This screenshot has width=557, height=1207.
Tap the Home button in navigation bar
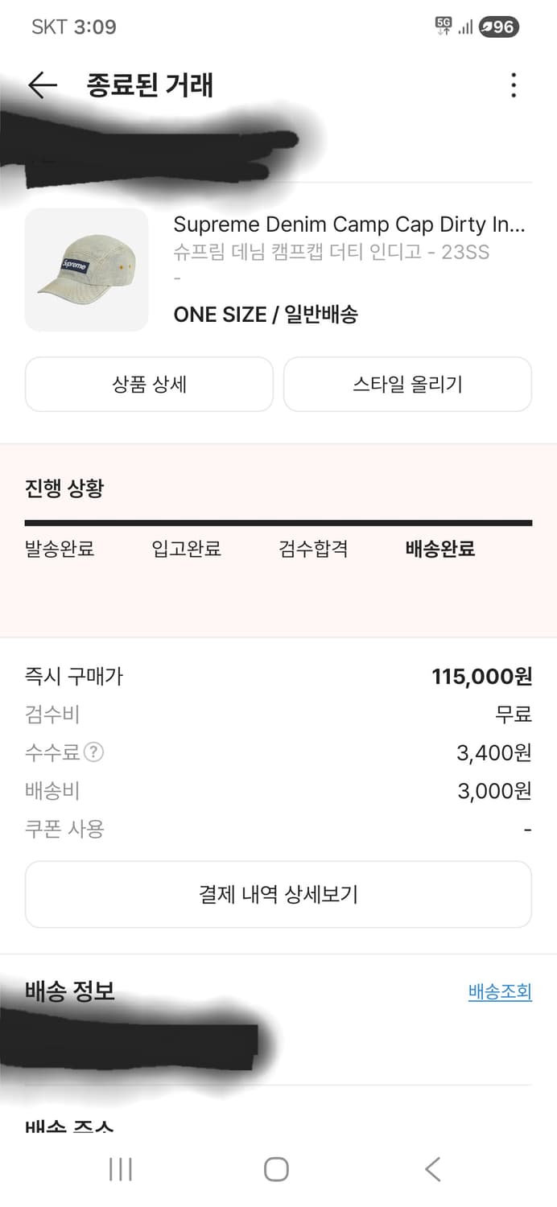278,1169
